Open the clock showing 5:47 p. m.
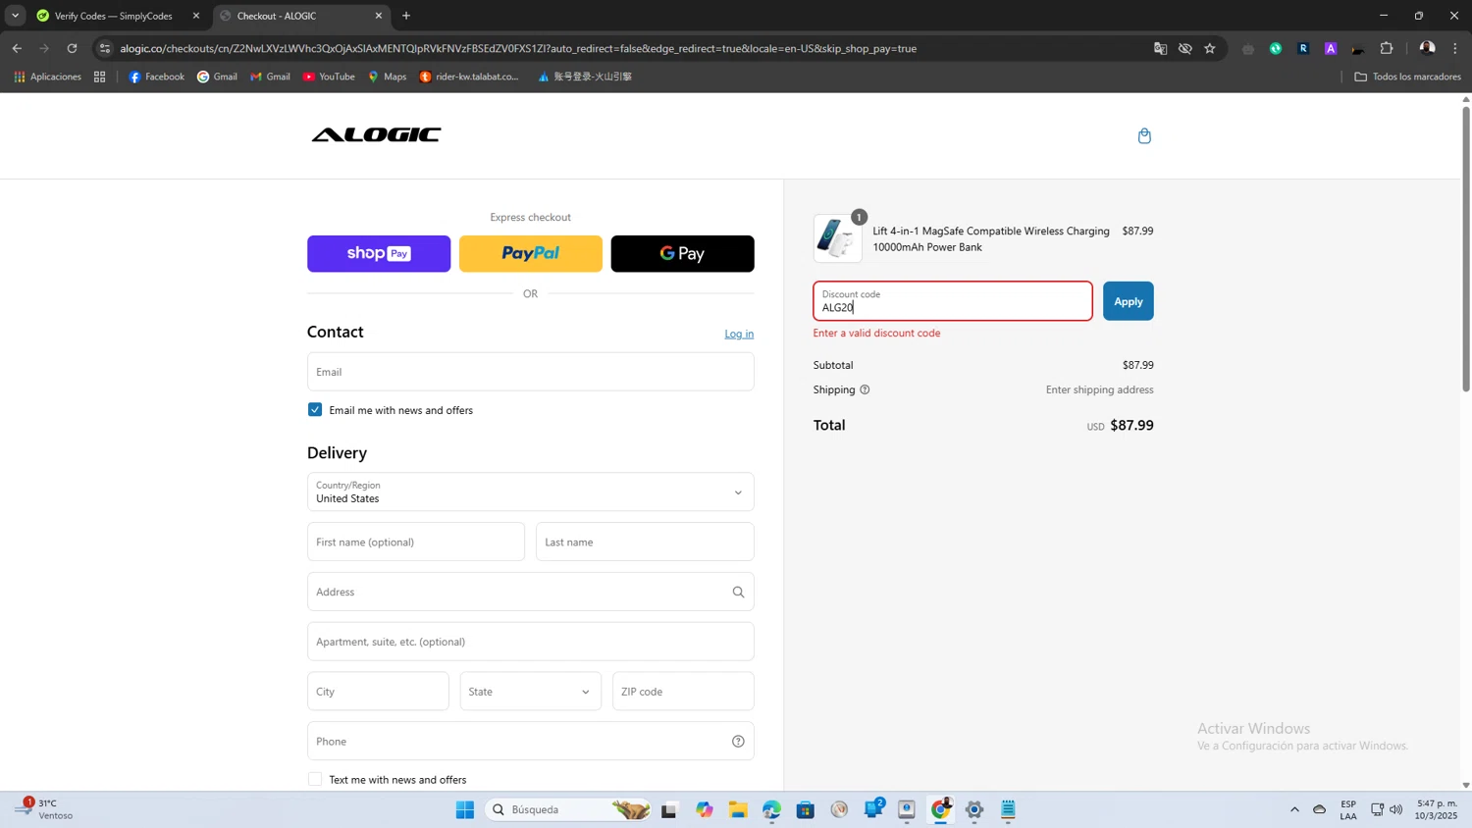 click(1437, 809)
